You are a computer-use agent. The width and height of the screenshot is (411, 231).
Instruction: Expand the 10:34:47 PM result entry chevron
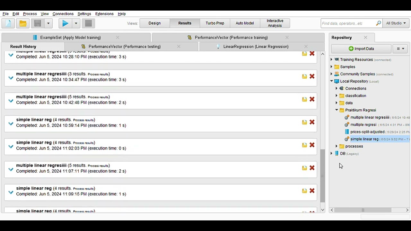click(x=11, y=78)
